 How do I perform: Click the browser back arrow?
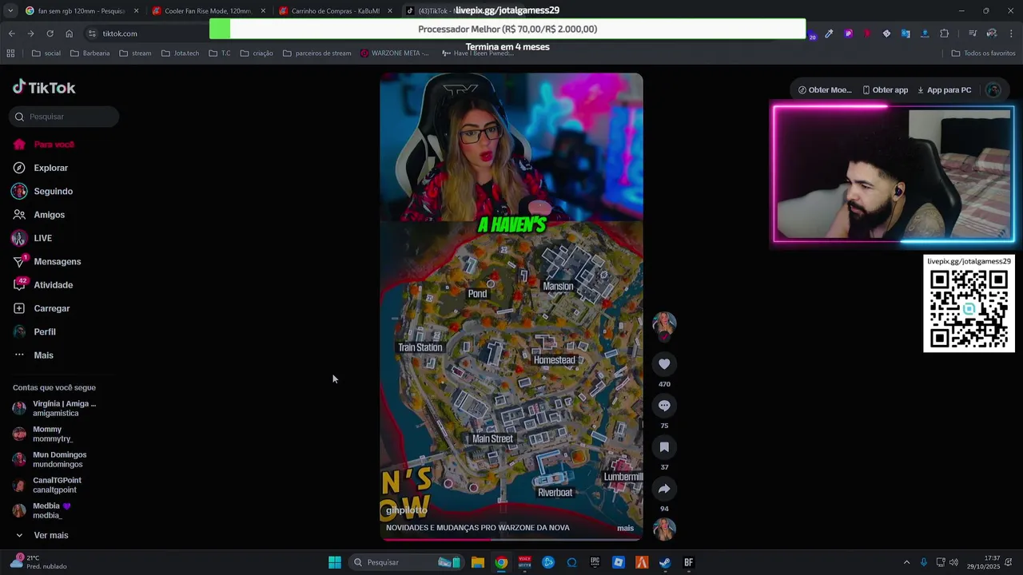[11, 34]
